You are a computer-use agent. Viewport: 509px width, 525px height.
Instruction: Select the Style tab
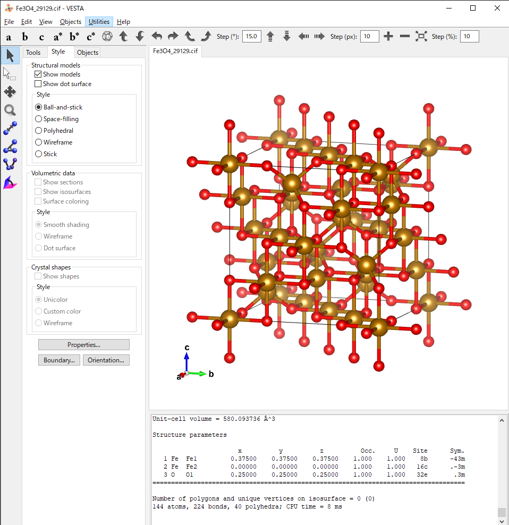click(58, 52)
